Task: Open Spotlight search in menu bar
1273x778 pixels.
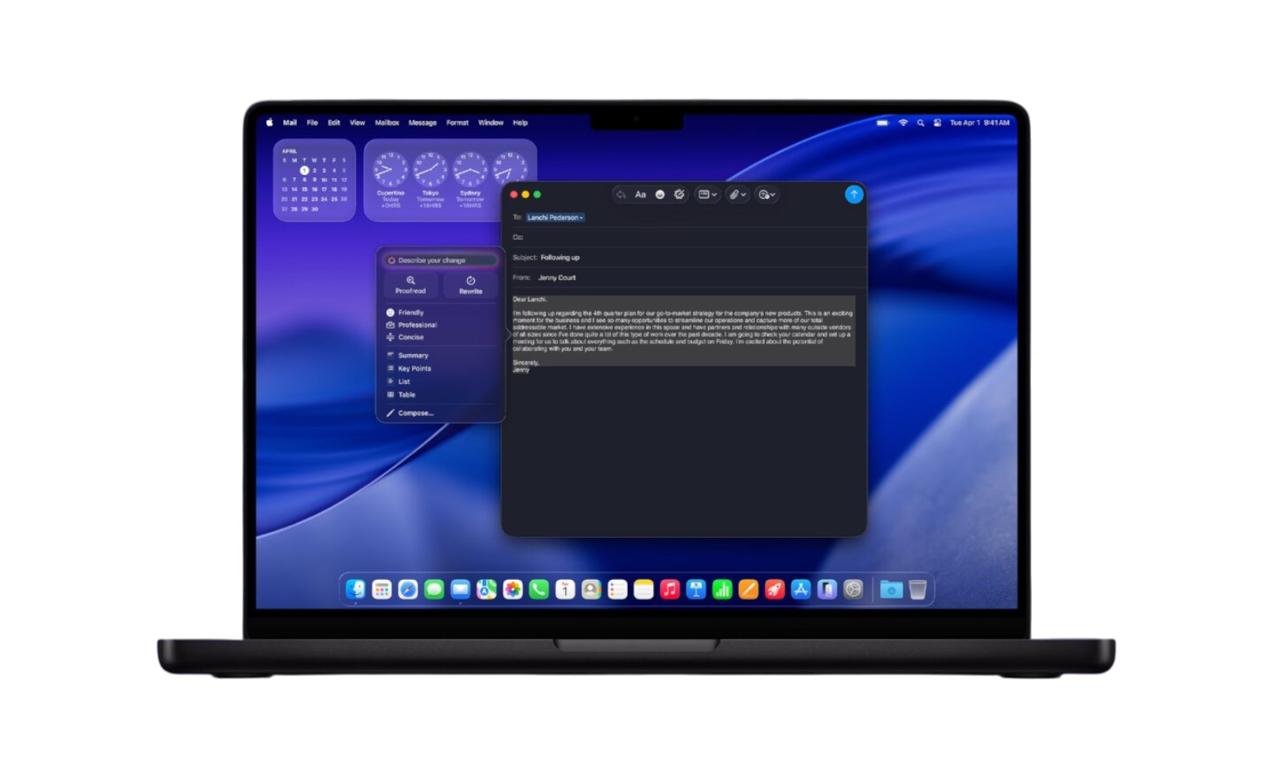Action: tap(921, 123)
